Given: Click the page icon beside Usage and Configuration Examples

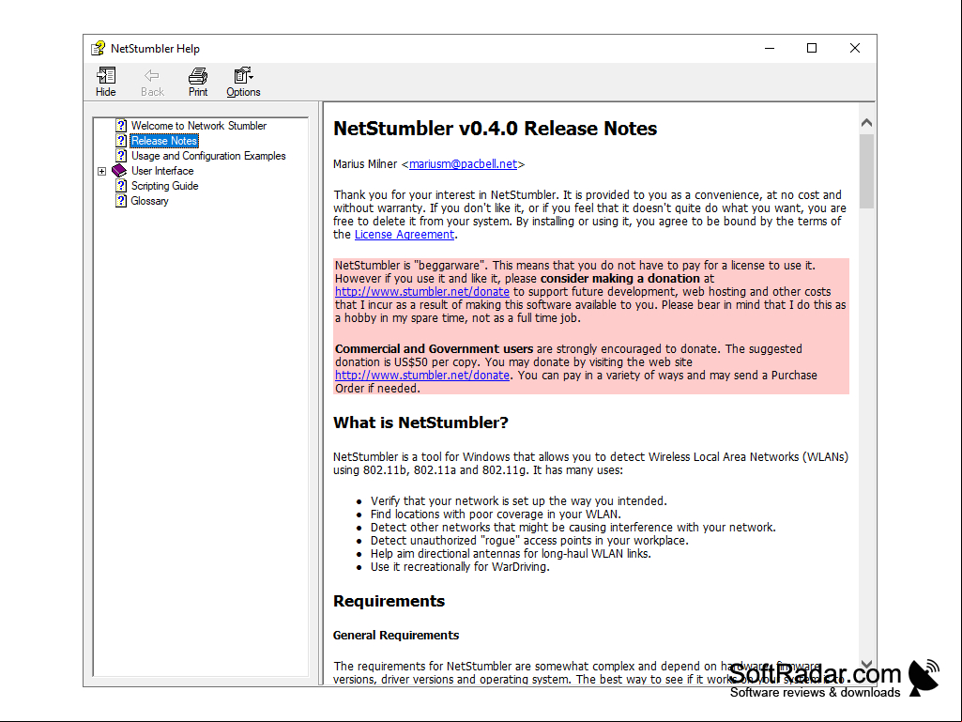Looking at the screenshot, I should point(121,156).
